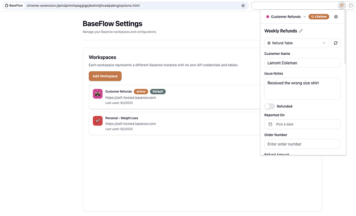Screen dimensions: 356x216
Task: Open the browser extensions puzzle icon
Action: pos(351,5)
